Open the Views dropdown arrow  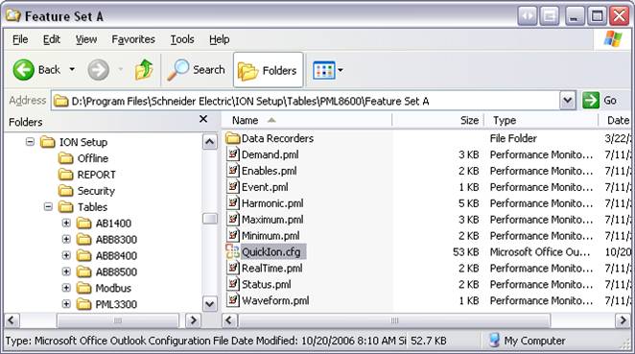341,70
